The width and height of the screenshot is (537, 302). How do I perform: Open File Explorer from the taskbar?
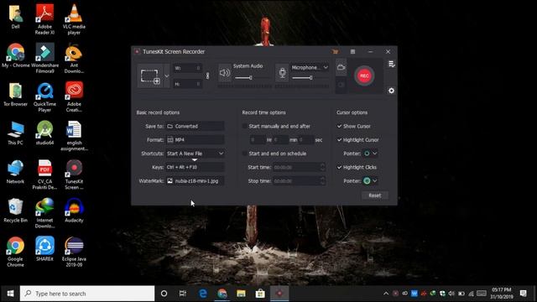point(241,294)
